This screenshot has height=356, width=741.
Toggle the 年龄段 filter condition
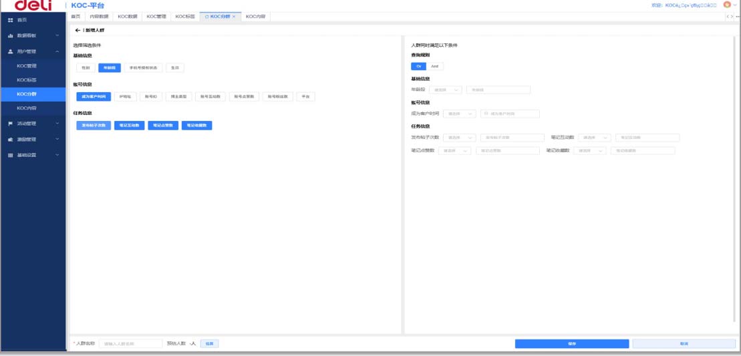(110, 67)
